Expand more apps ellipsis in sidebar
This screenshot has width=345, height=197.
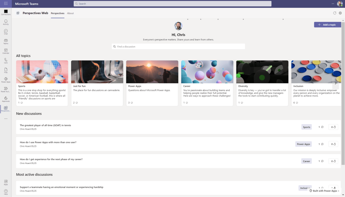coord(6,119)
